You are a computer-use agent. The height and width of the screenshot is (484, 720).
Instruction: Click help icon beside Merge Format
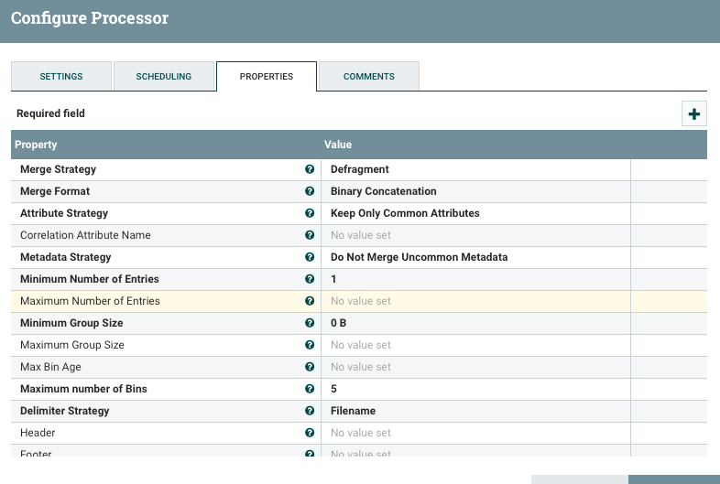(x=310, y=191)
